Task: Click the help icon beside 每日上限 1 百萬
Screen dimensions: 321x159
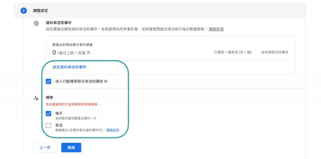Action: [88, 52]
